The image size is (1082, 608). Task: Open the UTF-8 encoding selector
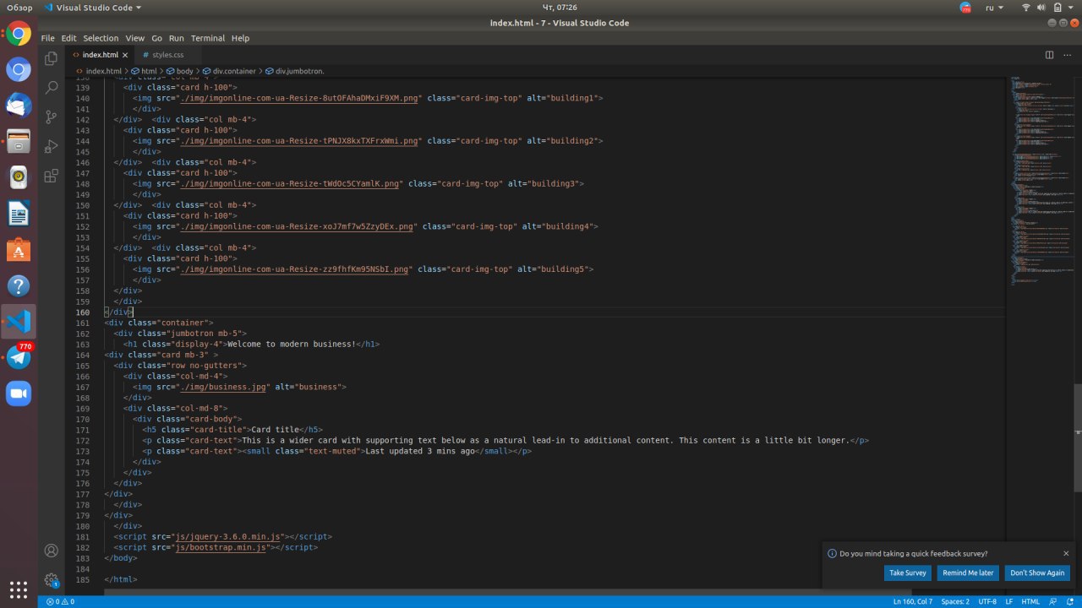tap(987, 601)
